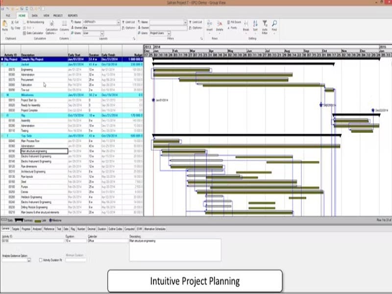The image size is (392, 294).
Task: Open the Analysis Guidance Option dropdown
Action: click(x=29, y=260)
